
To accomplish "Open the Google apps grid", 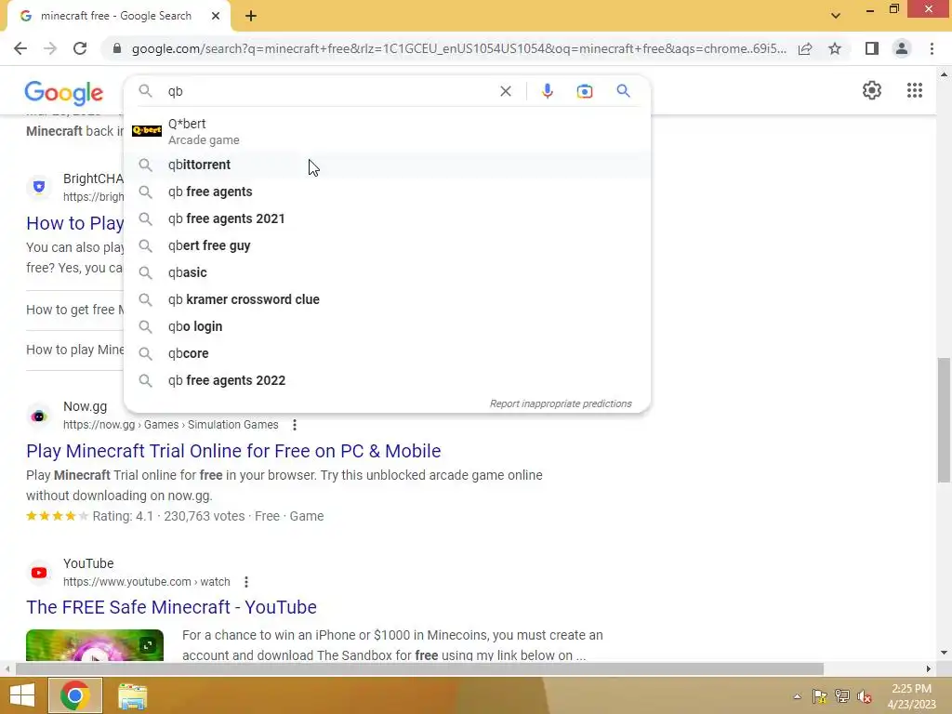I will 915,90.
